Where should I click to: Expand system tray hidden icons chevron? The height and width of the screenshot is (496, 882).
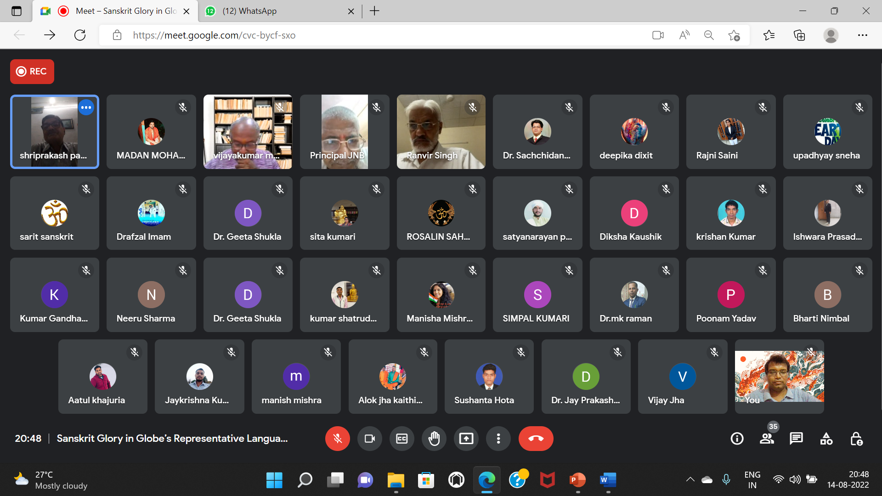690,479
